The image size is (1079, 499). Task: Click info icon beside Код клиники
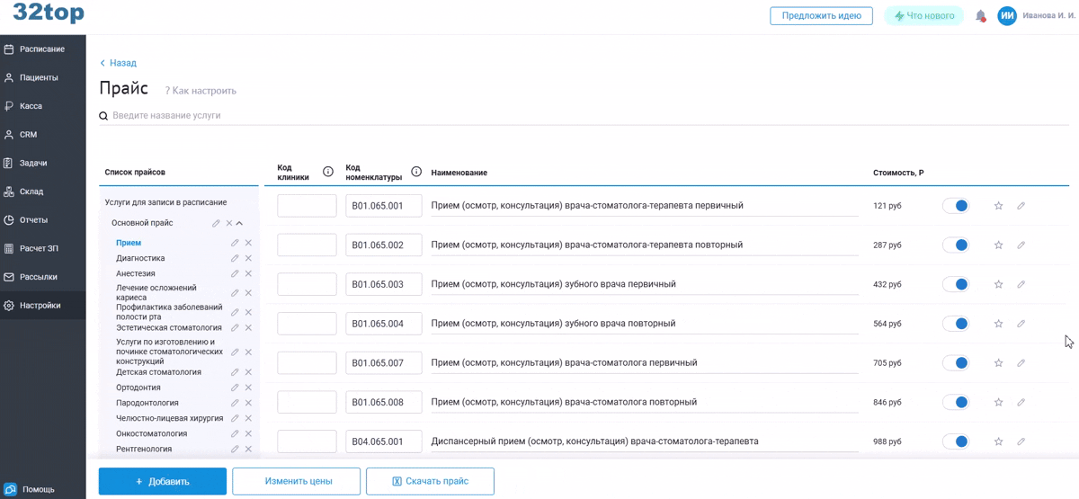pyautogui.click(x=328, y=172)
